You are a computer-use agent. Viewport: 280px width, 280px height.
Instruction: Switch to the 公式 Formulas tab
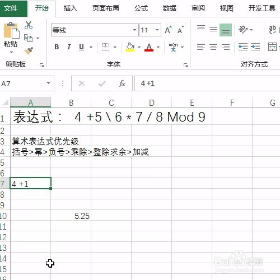pos(141,8)
